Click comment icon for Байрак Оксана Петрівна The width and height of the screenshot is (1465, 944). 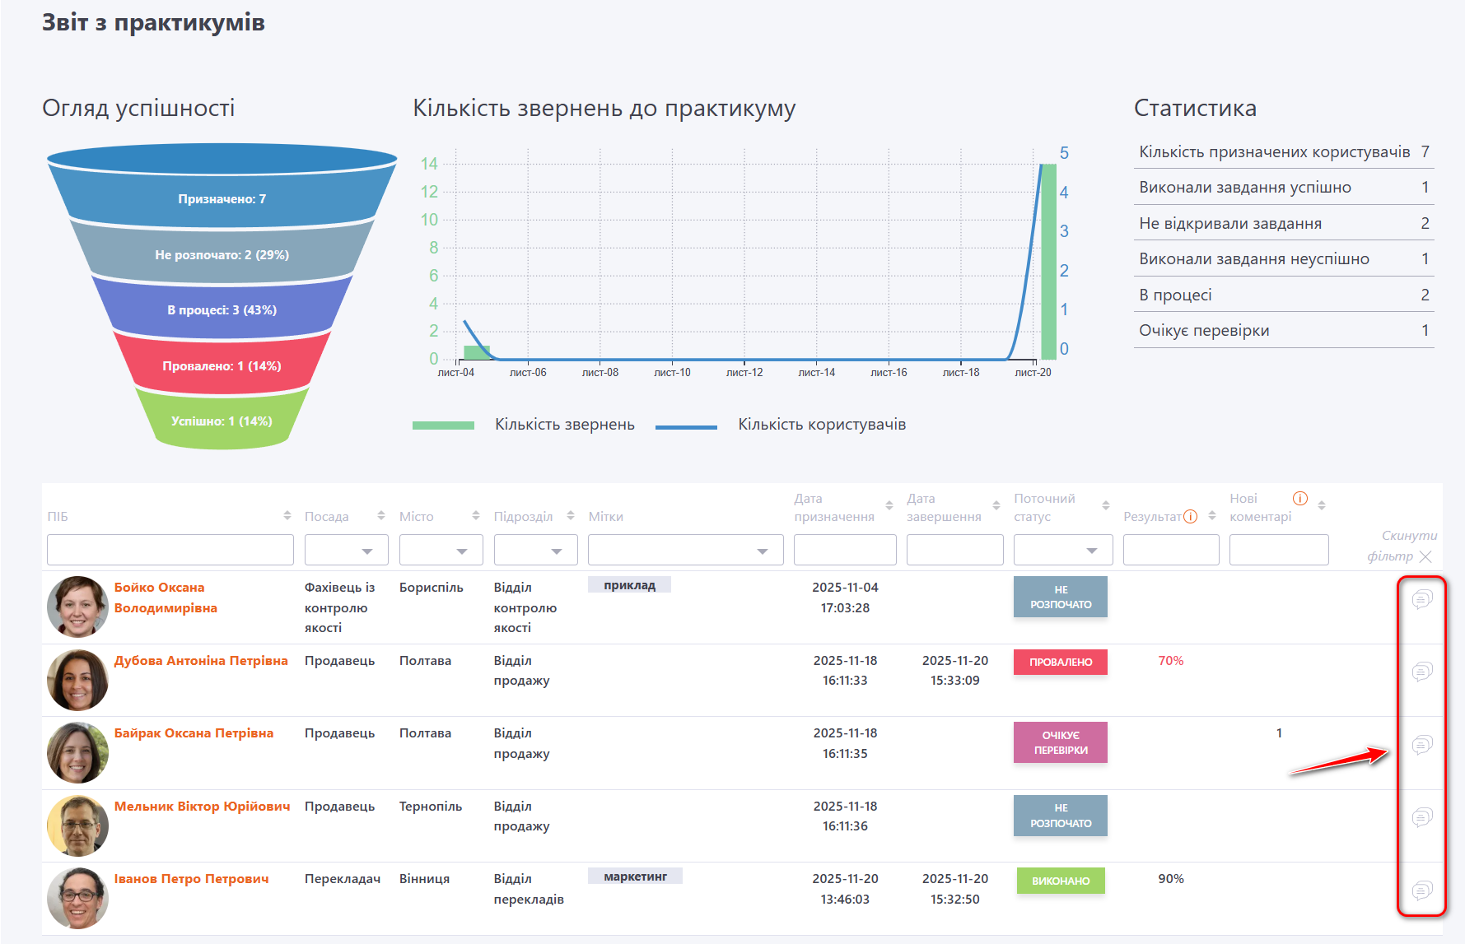1421,745
